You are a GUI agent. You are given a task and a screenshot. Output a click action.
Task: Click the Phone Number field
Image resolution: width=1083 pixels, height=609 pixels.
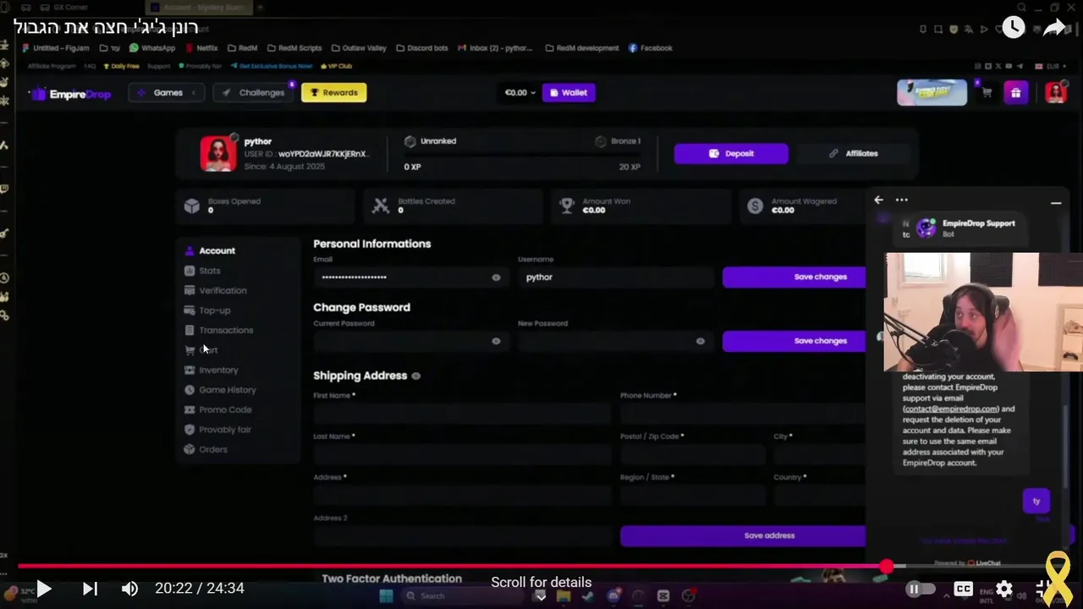coord(743,414)
